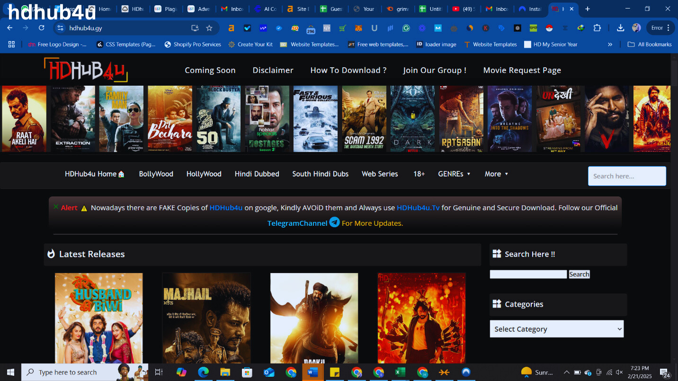Open Windows Start menu

[x=10, y=372]
